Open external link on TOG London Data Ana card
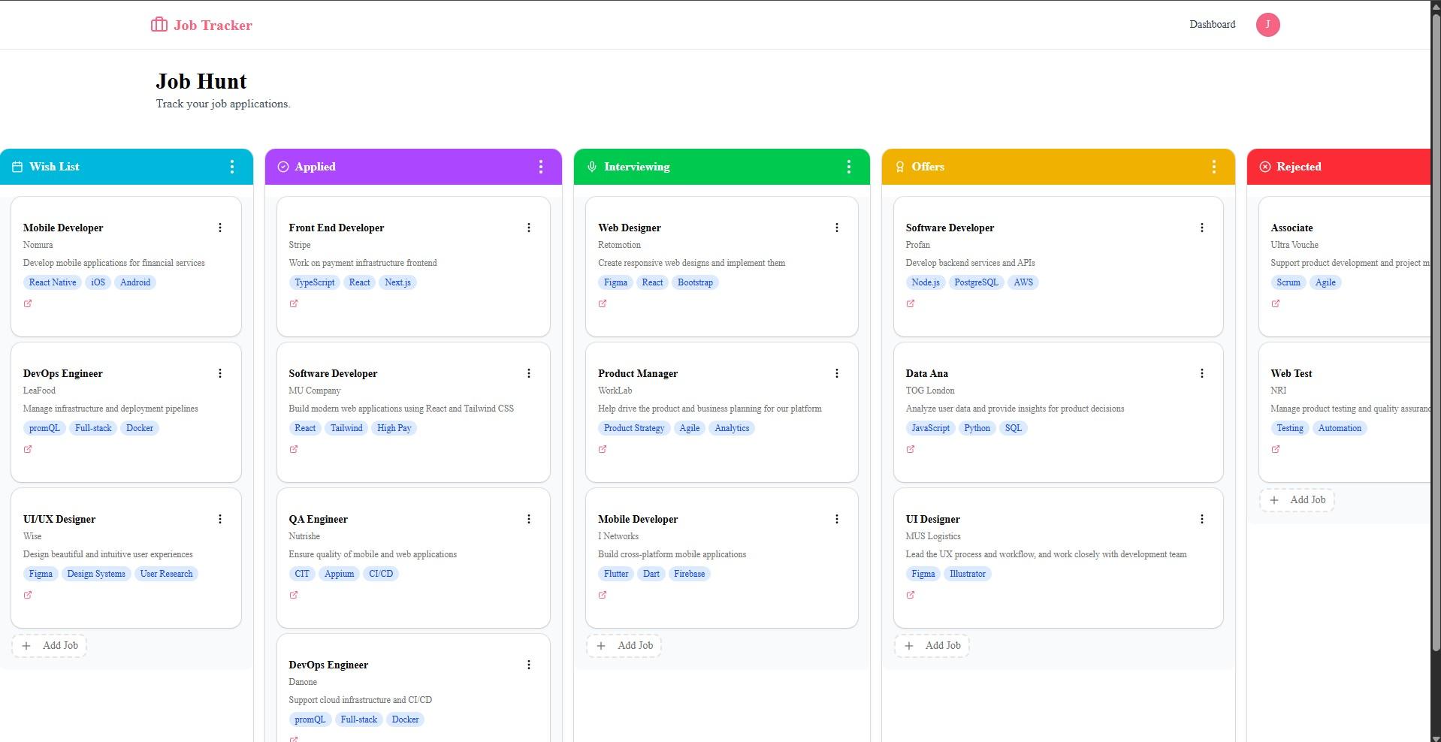This screenshot has width=1441, height=742. (911, 449)
